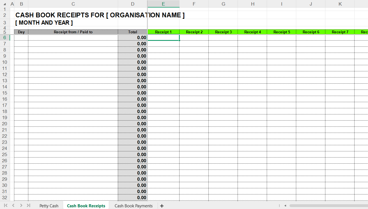Click the Select All corner triangle
368x209 pixels.
tap(4, 4)
